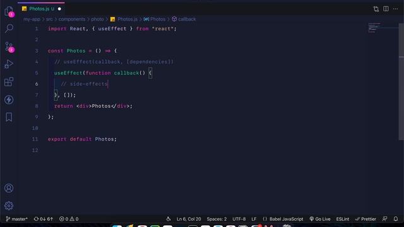Click the "react" import string
Image resolution: width=404 pixels, height=227 pixels.
(163, 29)
